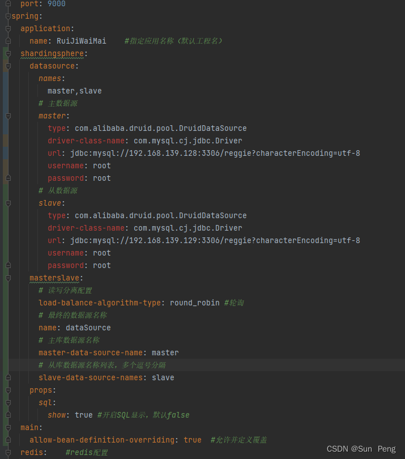This screenshot has height=459, width=405.
Task: Click the props key
Action: [41, 390]
